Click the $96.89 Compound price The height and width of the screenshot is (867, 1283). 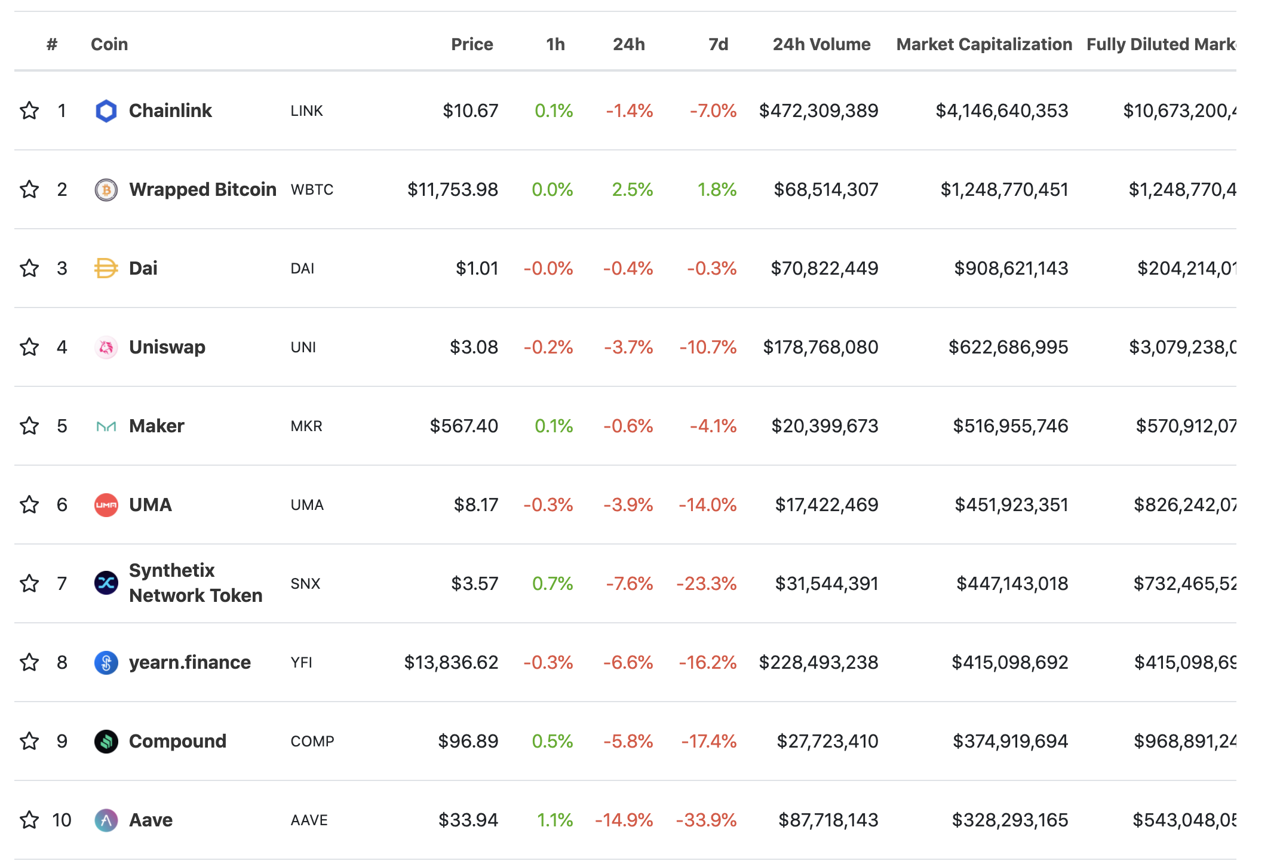468,741
